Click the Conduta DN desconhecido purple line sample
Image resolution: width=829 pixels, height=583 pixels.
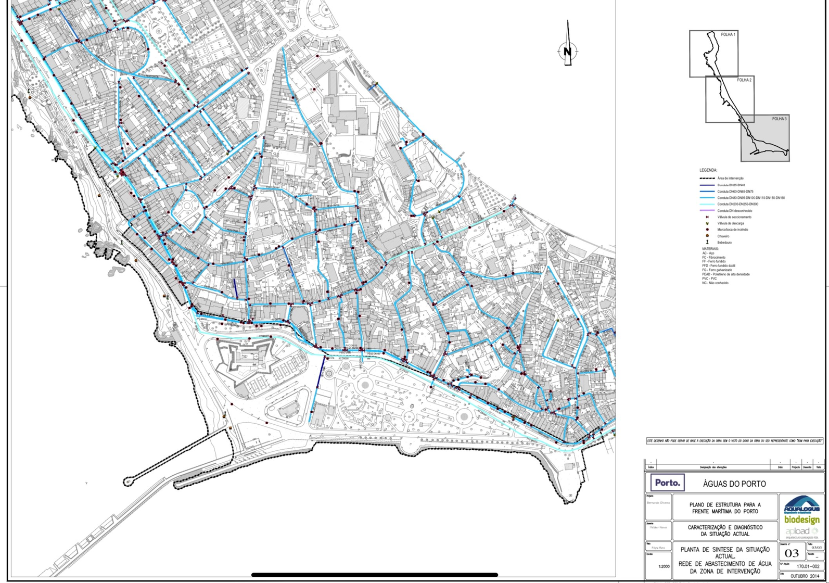707,211
